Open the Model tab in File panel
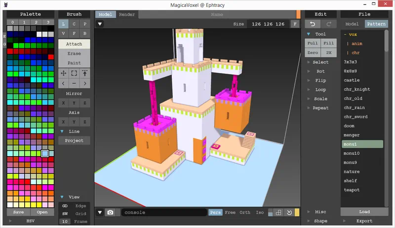The width and height of the screenshot is (395, 228). 352,24
